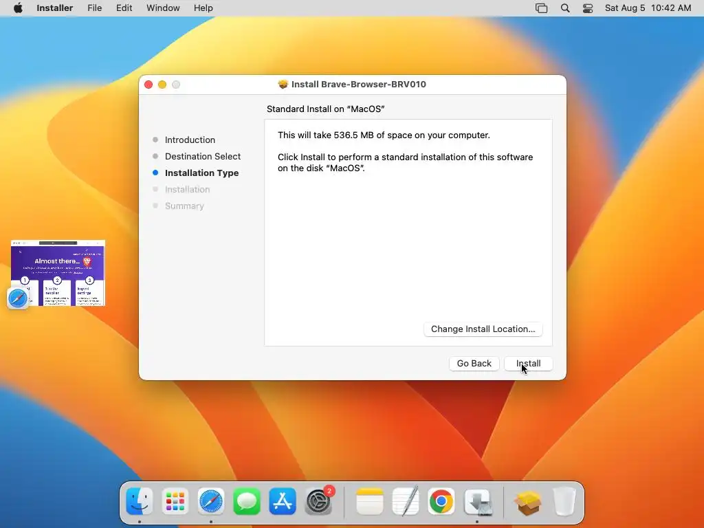Click the 'Install Brave-Browser-BRV010' window title

[x=359, y=85]
